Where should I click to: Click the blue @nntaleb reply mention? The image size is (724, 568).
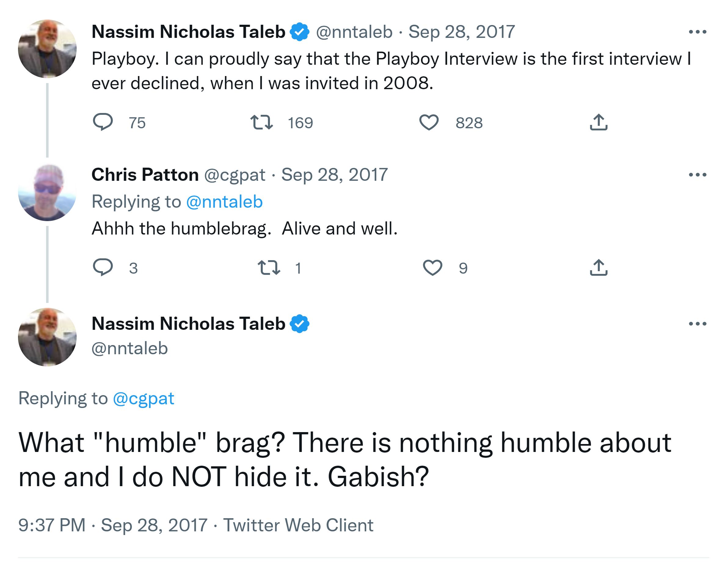[224, 202]
